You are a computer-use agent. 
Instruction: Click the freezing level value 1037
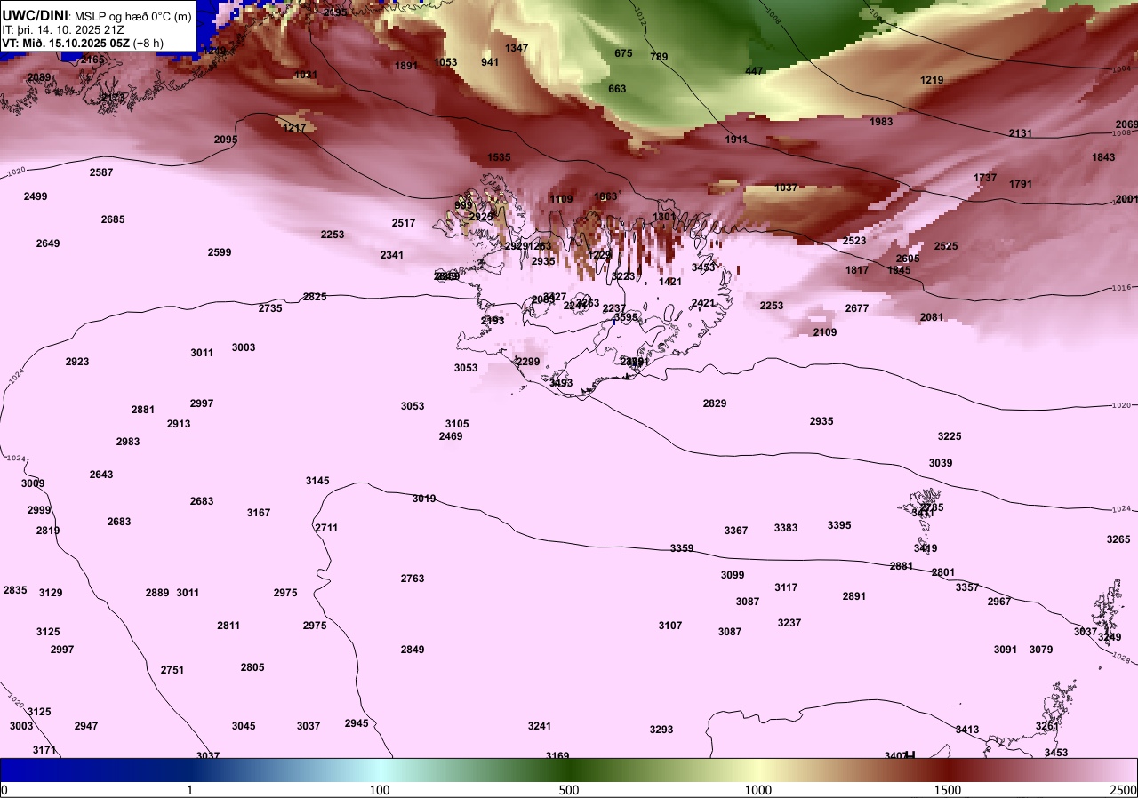click(x=786, y=188)
